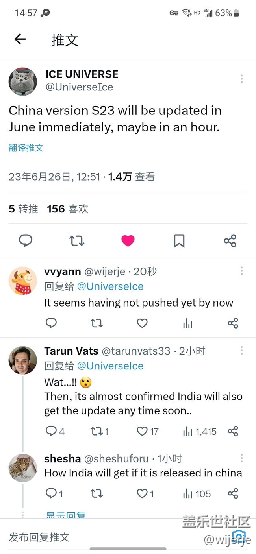256x554 pixels.
Task: Open more options for ICE UNIVERSE tweet
Action: click(241, 79)
